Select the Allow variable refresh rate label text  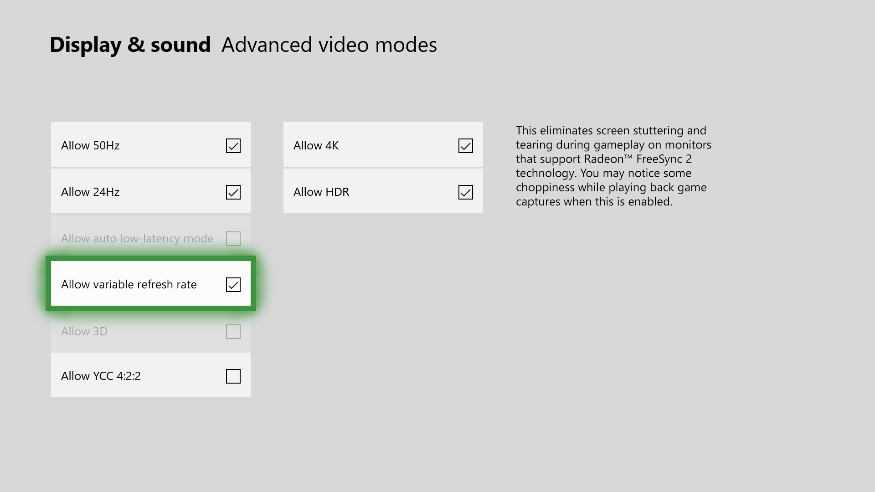click(129, 284)
